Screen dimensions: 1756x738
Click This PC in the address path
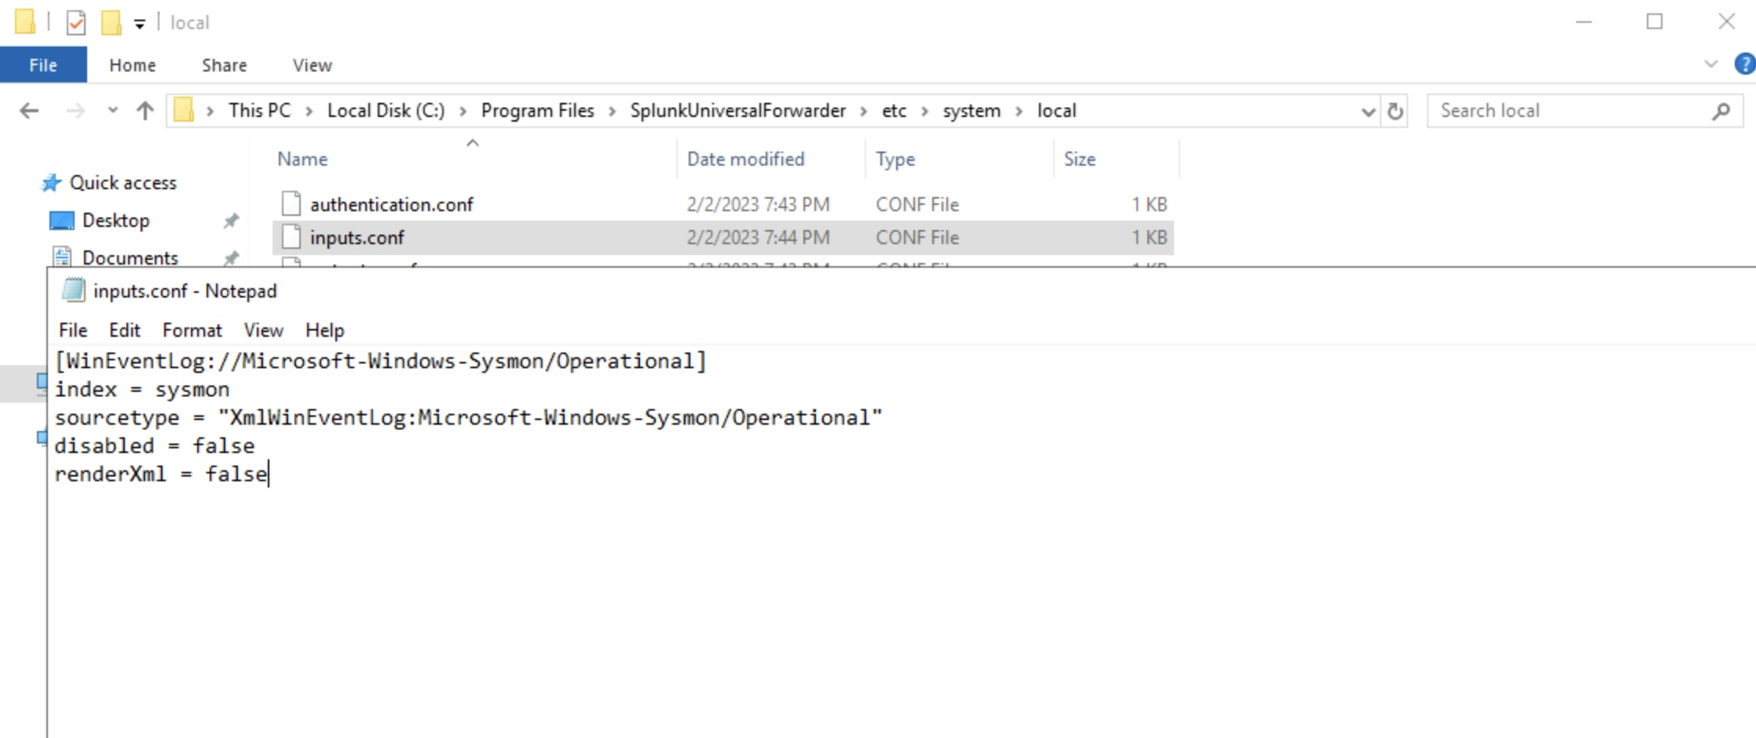[259, 111]
